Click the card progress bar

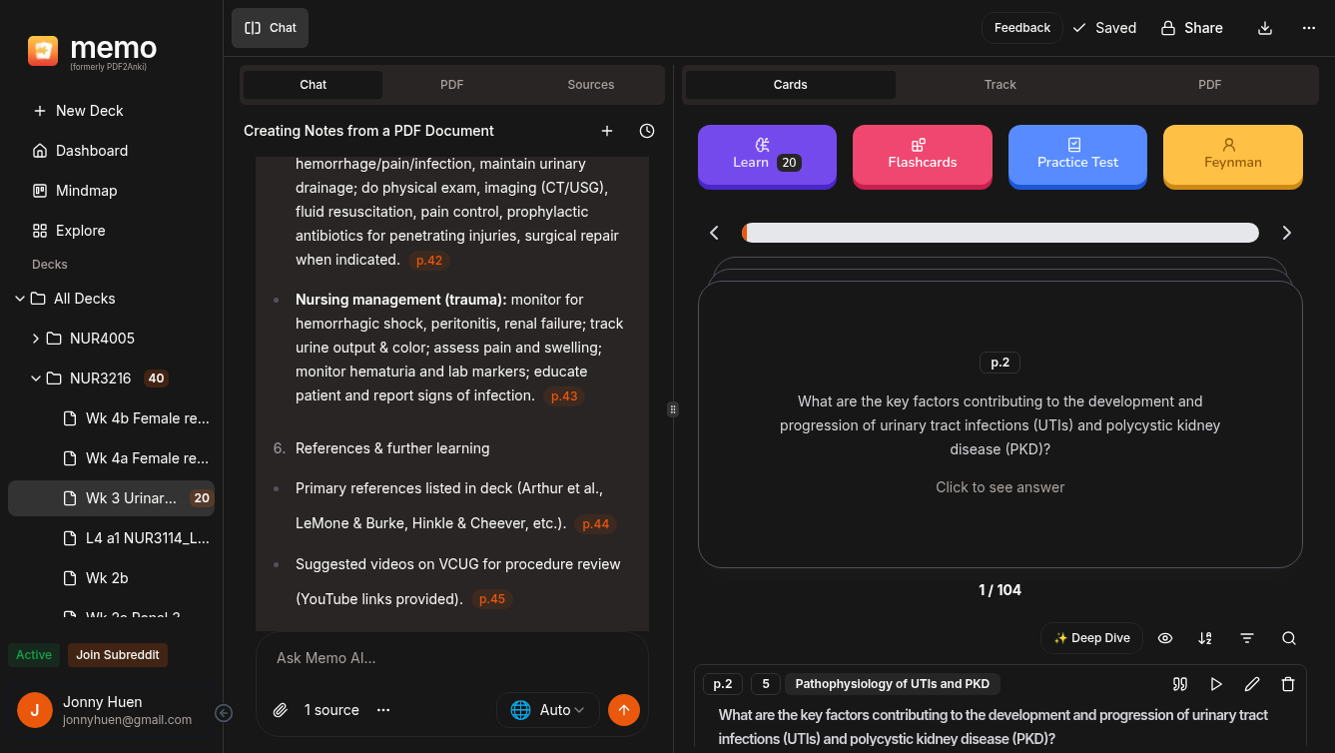coord(1000,233)
